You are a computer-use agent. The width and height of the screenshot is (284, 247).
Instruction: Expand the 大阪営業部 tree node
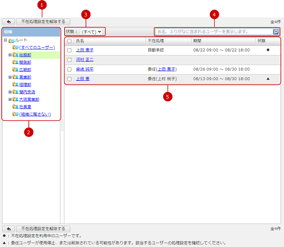[x=10, y=99]
